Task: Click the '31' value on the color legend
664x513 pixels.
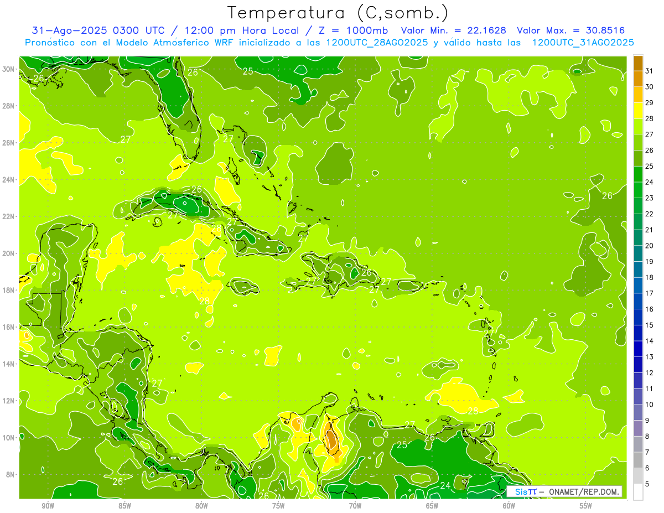Action: pos(649,71)
